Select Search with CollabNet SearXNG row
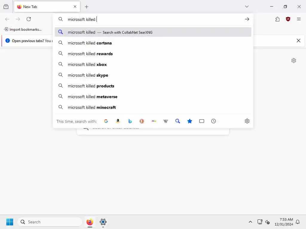 coord(153,32)
